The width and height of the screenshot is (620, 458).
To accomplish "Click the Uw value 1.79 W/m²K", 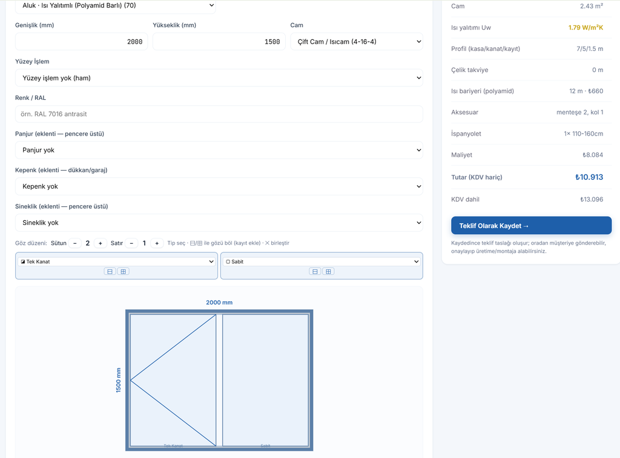I will pos(585,27).
